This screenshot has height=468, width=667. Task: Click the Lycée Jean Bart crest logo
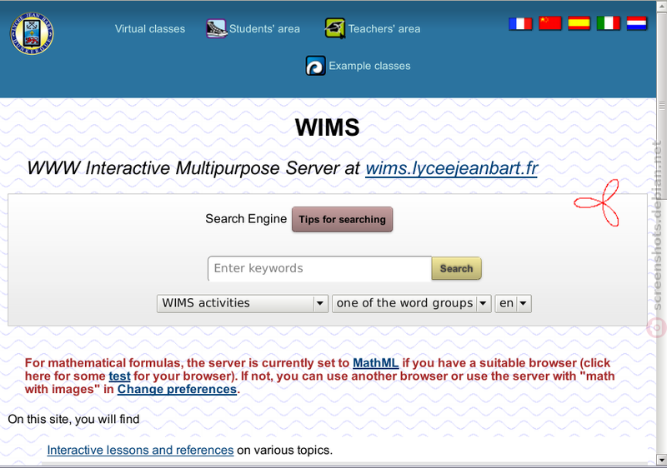pos(32,33)
